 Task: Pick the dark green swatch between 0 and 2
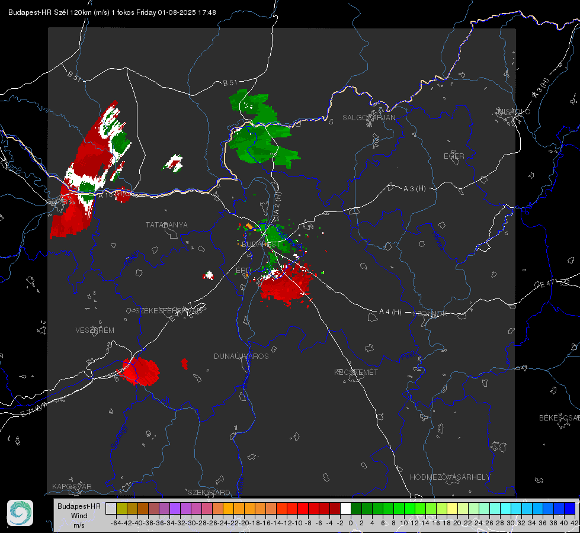pyautogui.click(x=356, y=508)
